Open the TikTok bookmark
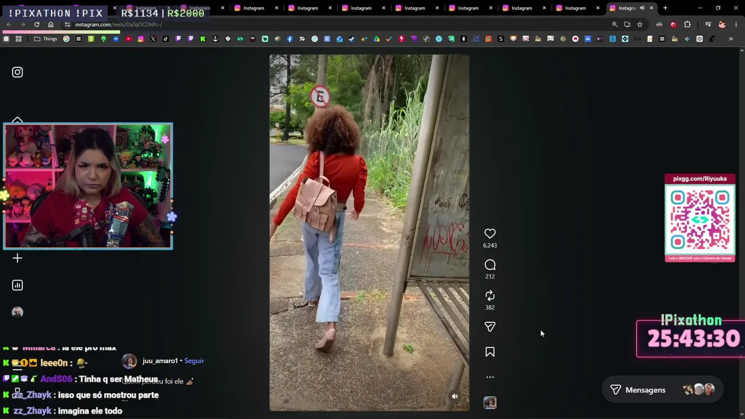Image resolution: width=745 pixels, height=419 pixels. (x=166, y=39)
